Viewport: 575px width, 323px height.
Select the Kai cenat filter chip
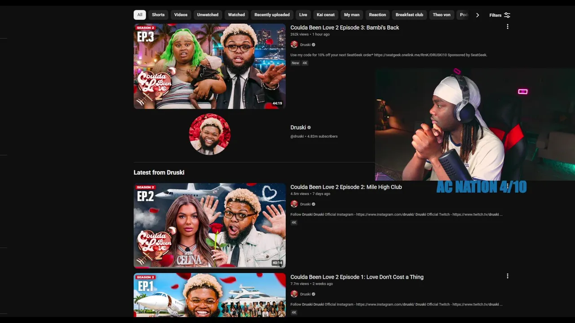coord(326,15)
